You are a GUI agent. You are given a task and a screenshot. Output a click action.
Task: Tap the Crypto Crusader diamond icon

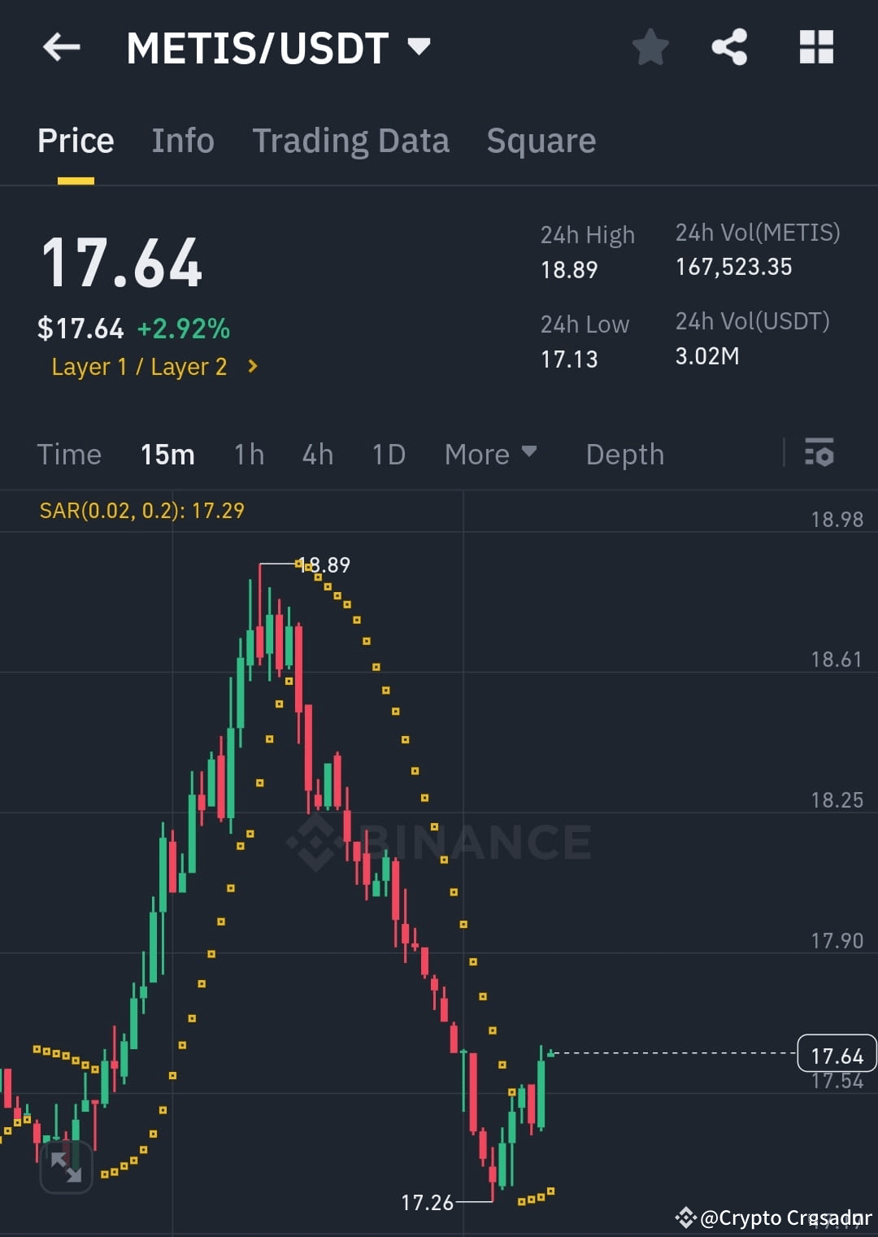click(x=685, y=1217)
